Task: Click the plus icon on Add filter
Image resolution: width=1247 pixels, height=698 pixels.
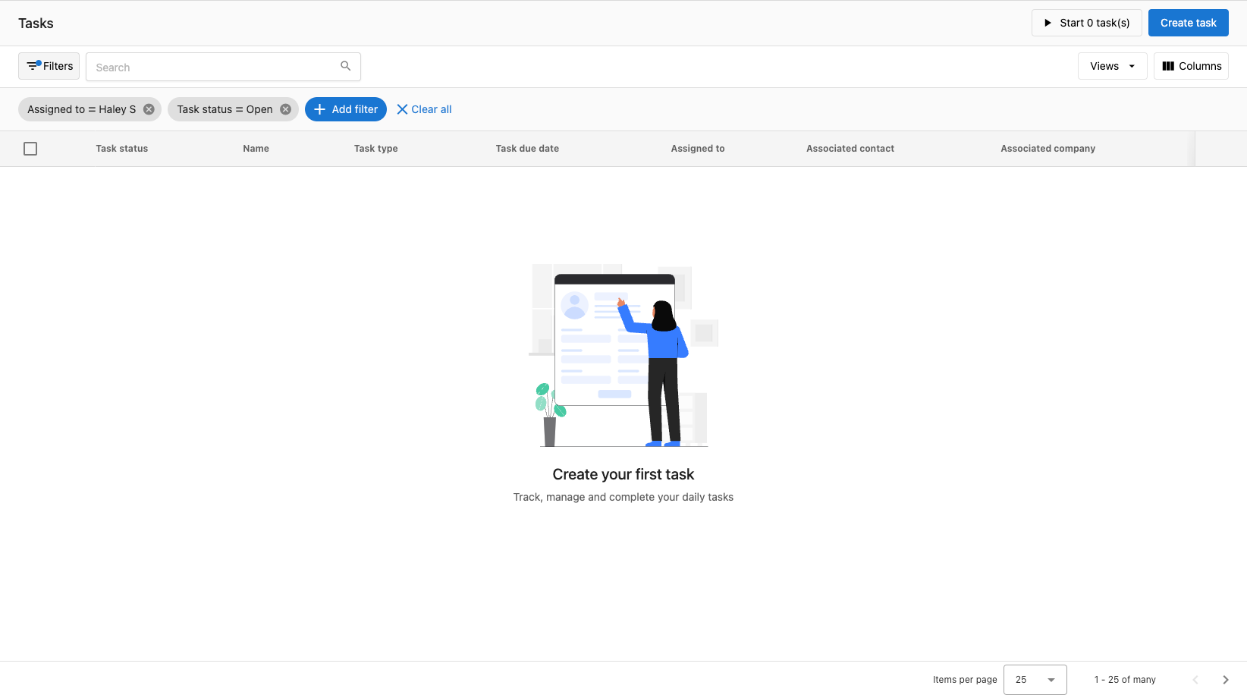Action: pos(319,109)
